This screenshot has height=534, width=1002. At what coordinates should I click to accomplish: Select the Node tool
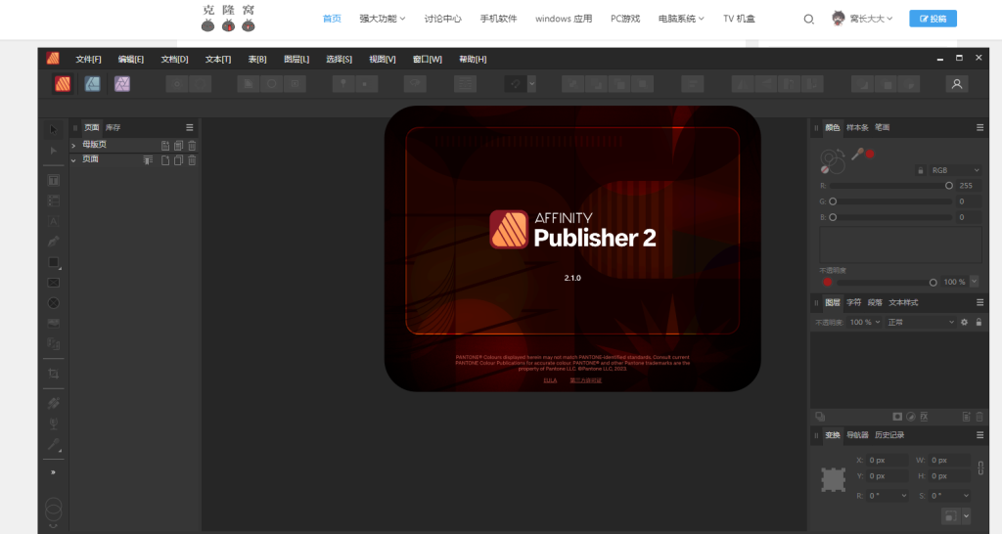click(x=54, y=151)
